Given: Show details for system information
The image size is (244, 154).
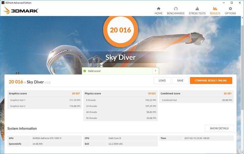Looking at the screenshot, I should point(219,129).
